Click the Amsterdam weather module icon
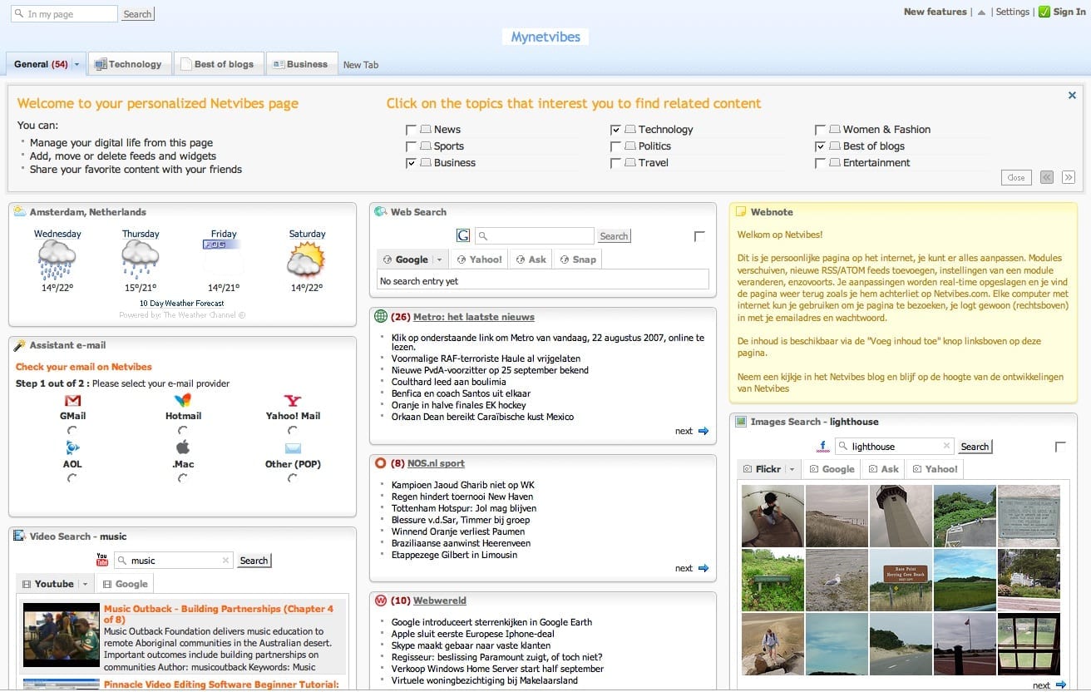1091x692 pixels. 20,212
